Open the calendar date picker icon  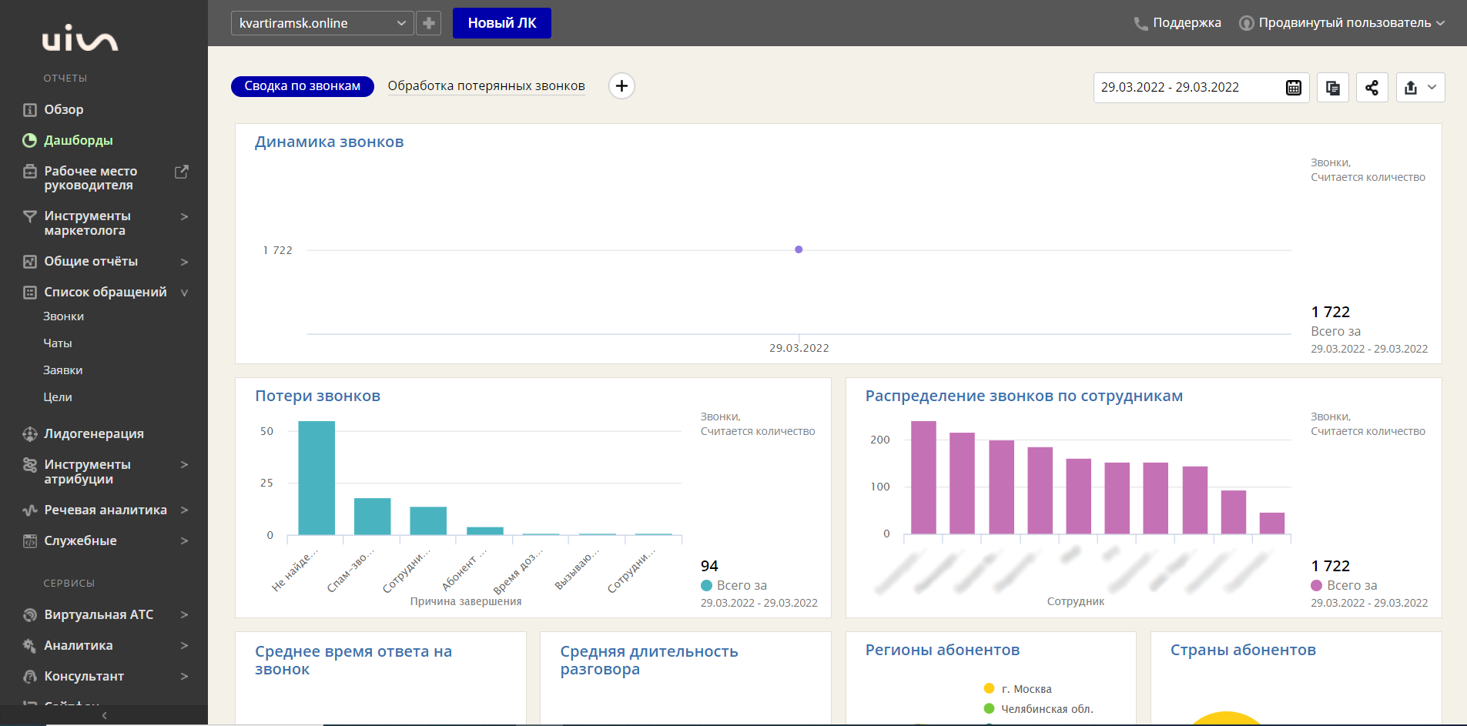1294,88
